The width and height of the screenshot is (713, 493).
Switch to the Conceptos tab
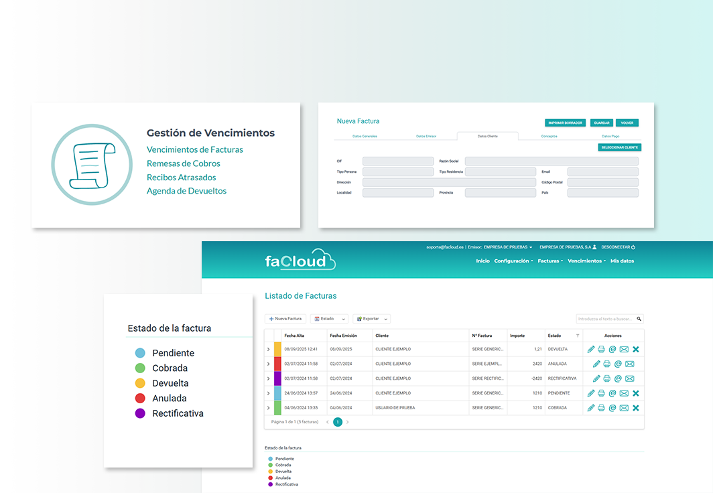click(549, 136)
